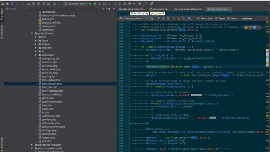Open preview in Opera browser icon
This screenshot has height=152, width=270.
pyautogui.click(x=259, y=27)
